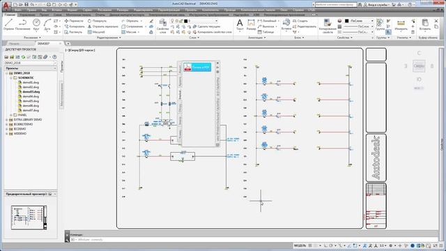Switch to the DEMO03 drawing tab
The image size is (446, 251).
point(44,43)
